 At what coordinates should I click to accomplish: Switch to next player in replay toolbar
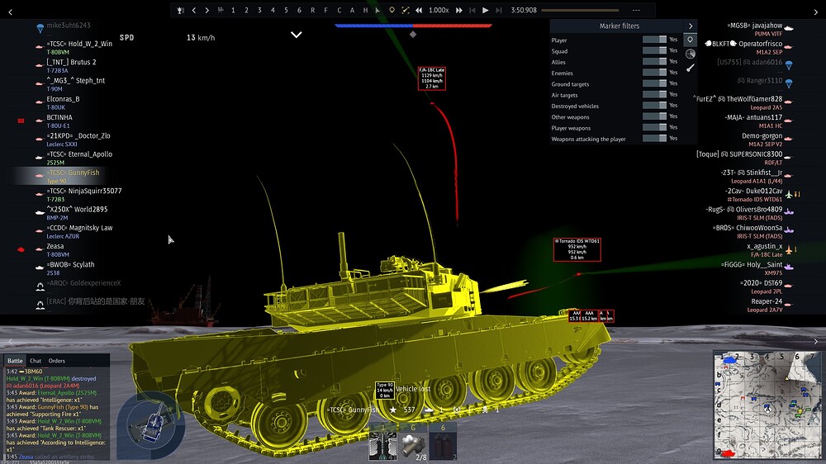tap(207, 10)
